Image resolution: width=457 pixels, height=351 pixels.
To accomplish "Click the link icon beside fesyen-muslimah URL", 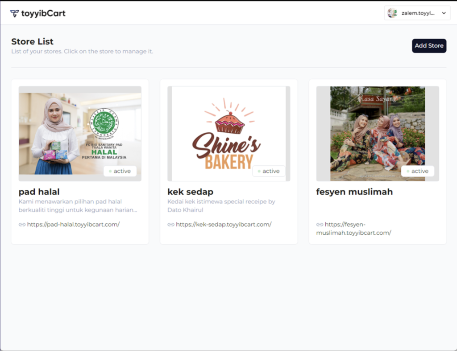I will tap(320, 224).
